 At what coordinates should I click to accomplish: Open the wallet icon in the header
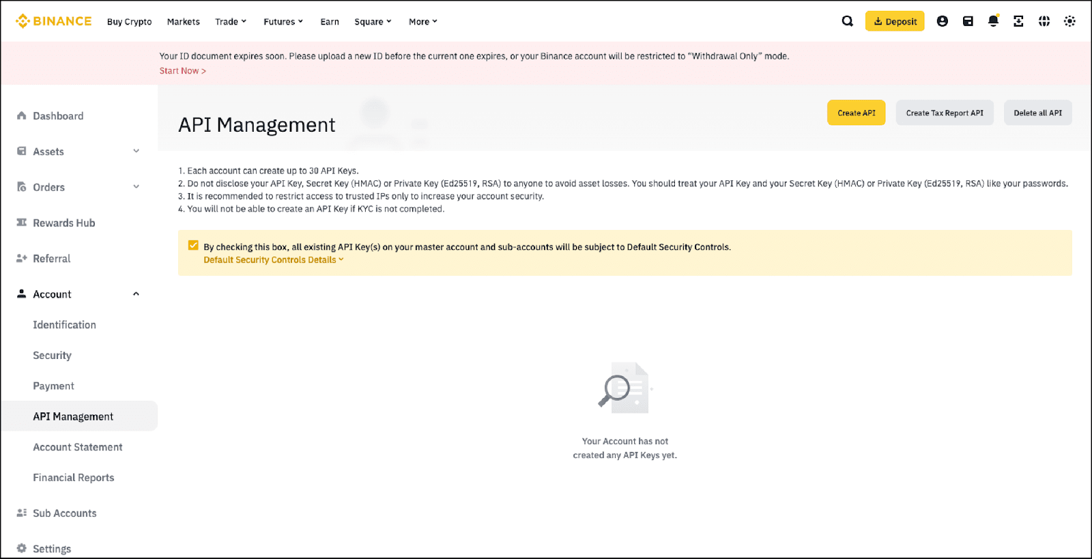coord(968,21)
